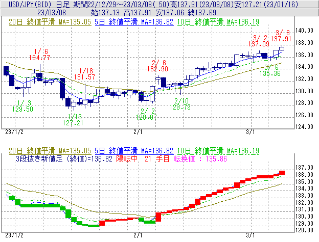Click the low price '安137.06' in second row
319x242 pixels.
coord(170,13)
